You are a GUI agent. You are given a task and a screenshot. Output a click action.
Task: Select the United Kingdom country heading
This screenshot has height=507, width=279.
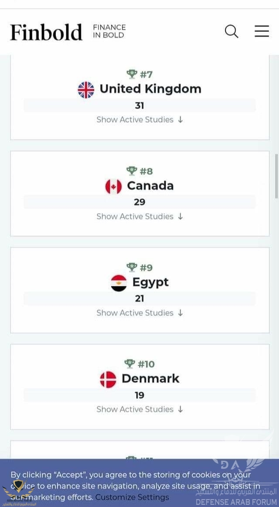(x=150, y=89)
